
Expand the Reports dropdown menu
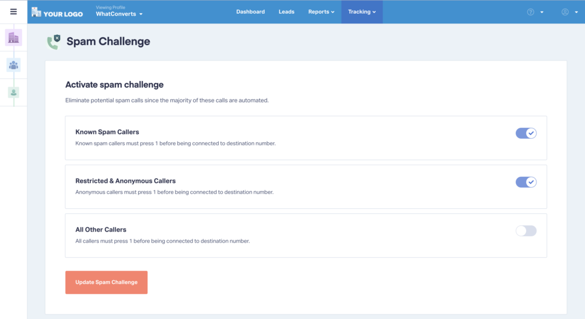pyautogui.click(x=321, y=12)
